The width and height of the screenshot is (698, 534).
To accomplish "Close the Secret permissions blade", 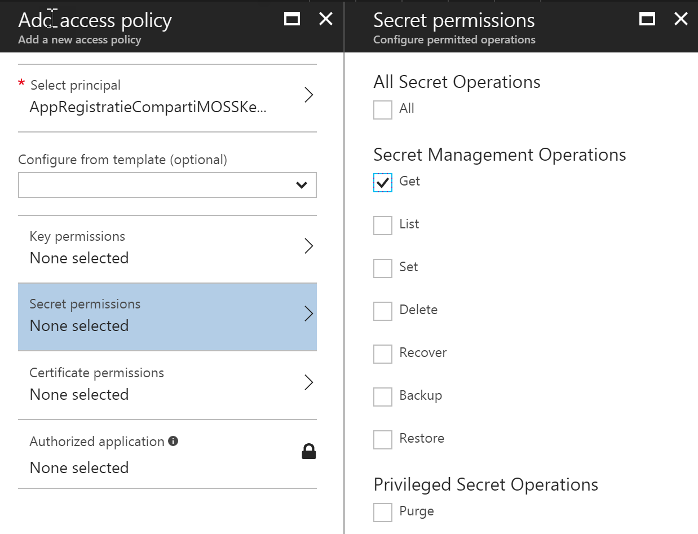I will pos(681,19).
